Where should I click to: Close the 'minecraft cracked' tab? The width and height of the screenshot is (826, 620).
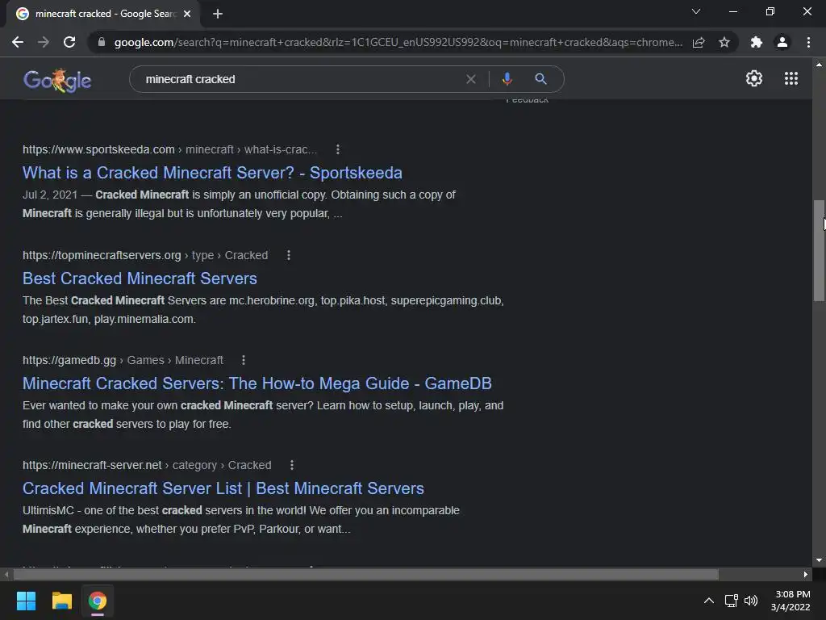(187, 14)
